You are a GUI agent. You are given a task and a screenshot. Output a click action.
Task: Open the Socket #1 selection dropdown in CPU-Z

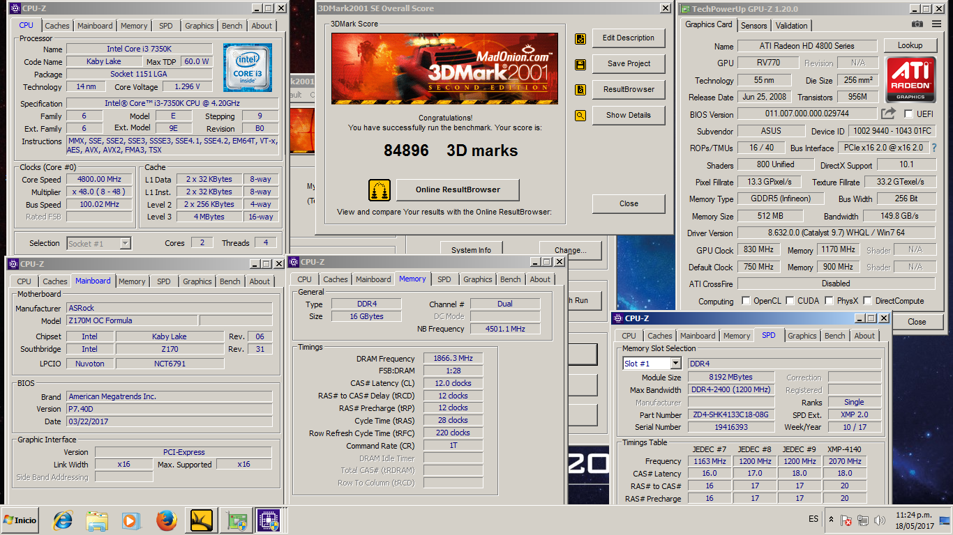(125, 243)
